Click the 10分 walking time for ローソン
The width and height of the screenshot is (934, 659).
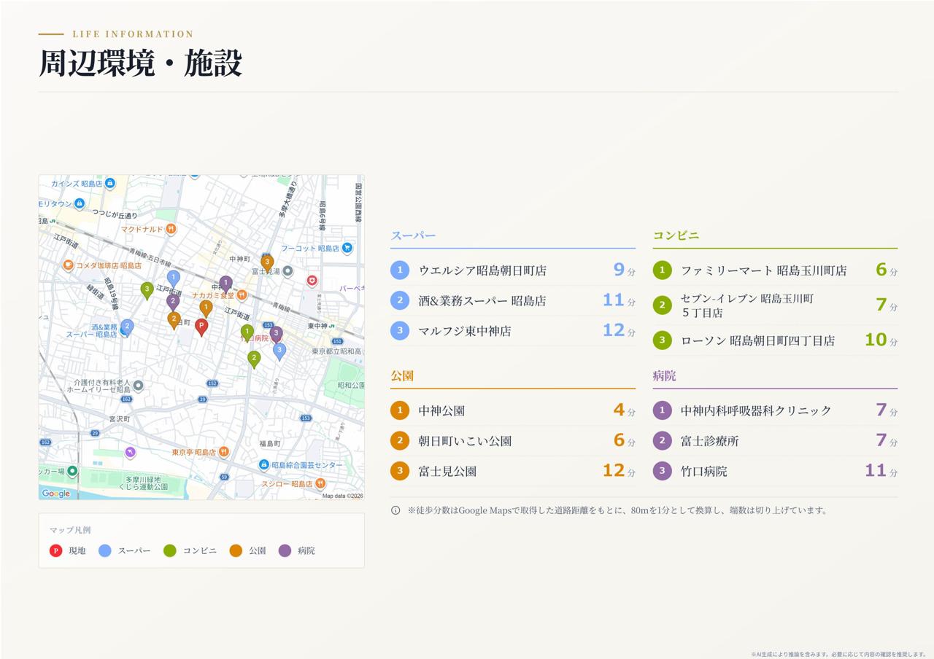point(881,340)
